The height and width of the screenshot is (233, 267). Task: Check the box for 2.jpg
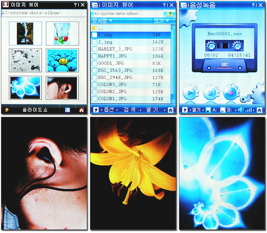(94, 42)
